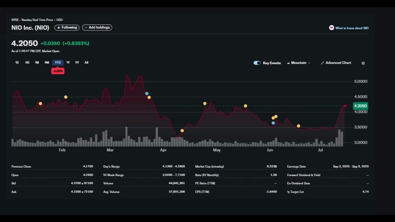
Task: Toggle the Key Events switch
Action: tap(257, 63)
